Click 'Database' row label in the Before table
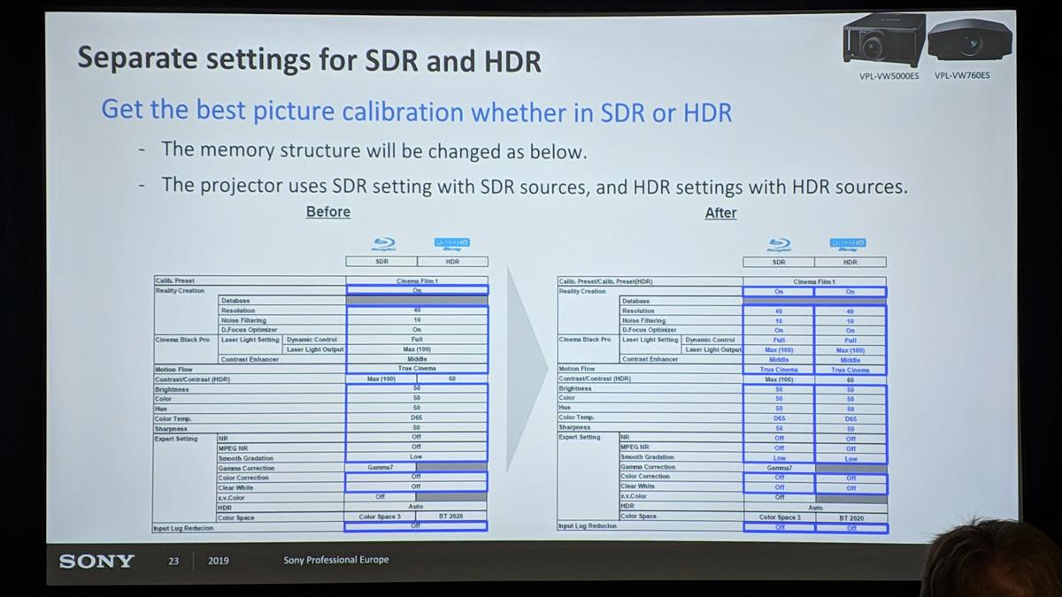 (237, 301)
